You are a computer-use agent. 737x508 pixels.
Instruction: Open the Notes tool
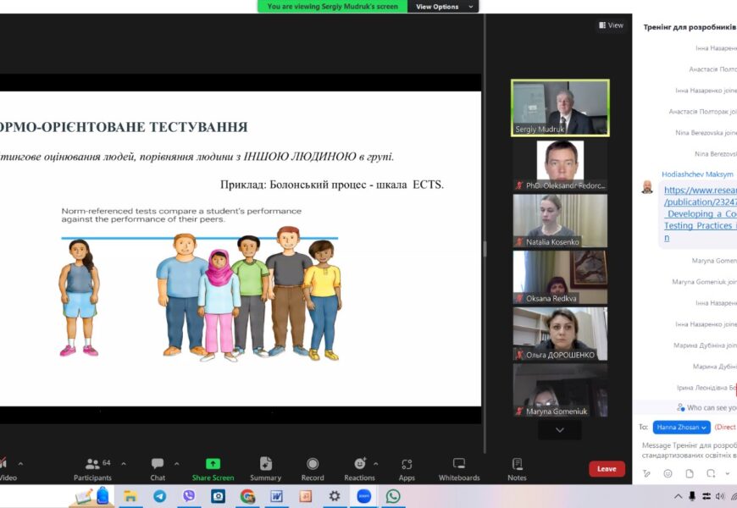tap(517, 468)
